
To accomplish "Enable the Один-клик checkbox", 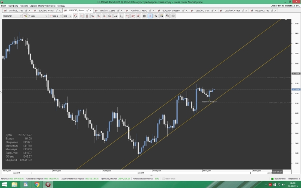I will pos(164,179).
